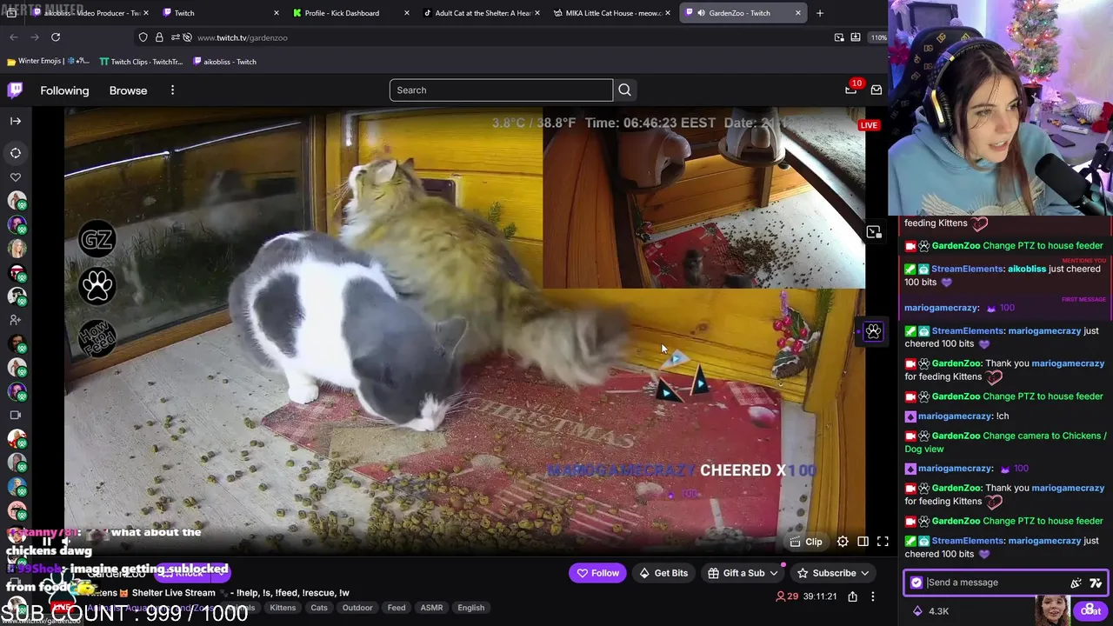
Task: Open the whispers inbox icon
Action: [x=876, y=90]
